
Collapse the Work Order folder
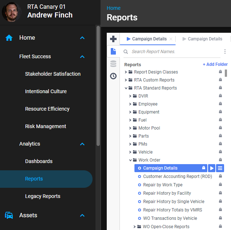(x=130, y=160)
